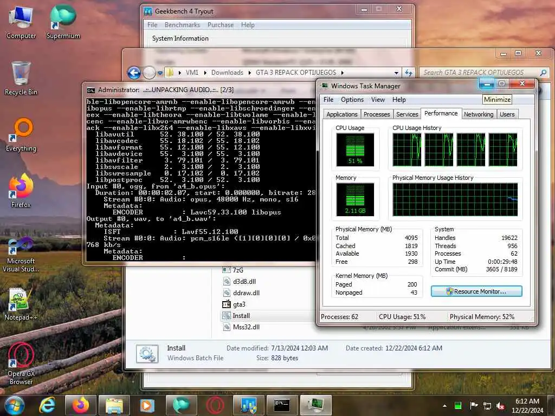Select the Firefox desktop shortcut

[x=21, y=190]
